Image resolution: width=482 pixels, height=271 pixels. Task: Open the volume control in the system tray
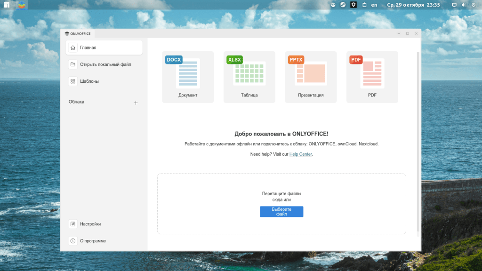click(463, 5)
